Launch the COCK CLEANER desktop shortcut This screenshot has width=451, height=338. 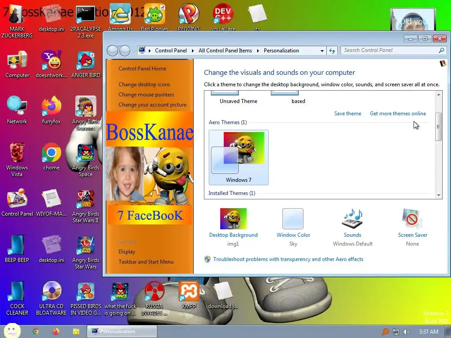(x=17, y=298)
